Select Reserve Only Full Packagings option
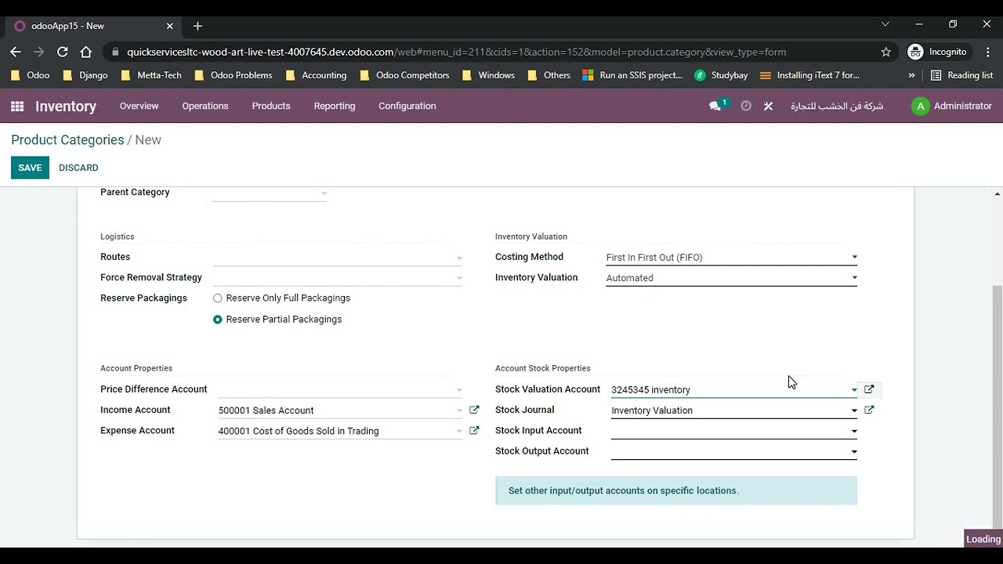The image size is (1003, 564). coord(218,298)
